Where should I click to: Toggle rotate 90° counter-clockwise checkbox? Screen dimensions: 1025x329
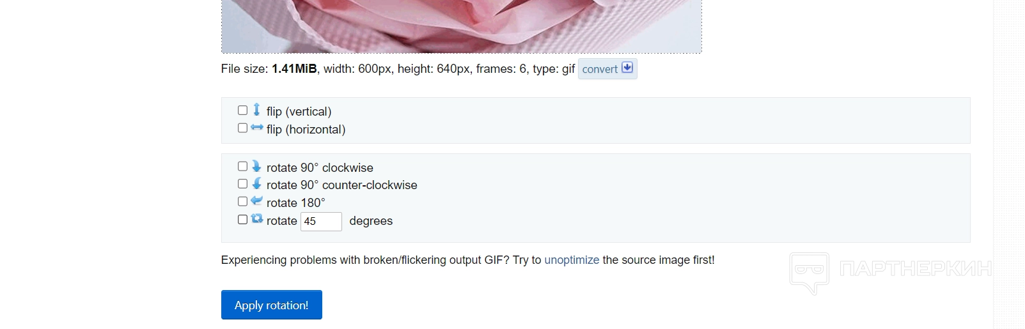tap(242, 184)
